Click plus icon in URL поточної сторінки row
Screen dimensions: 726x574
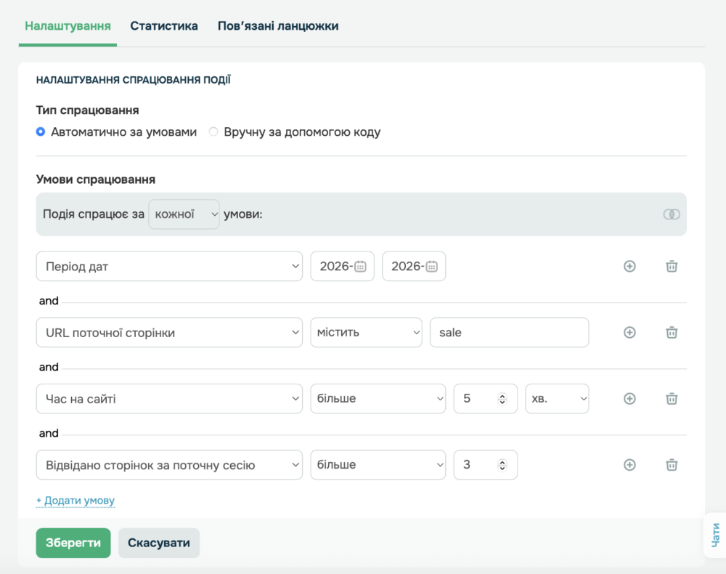[629, 332]
